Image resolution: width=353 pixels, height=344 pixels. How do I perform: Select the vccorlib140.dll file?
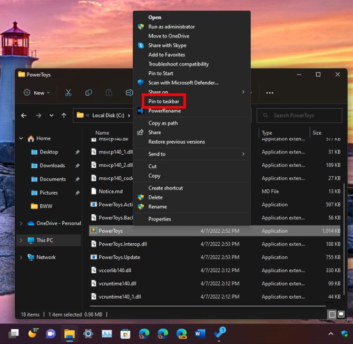(x=115, y=270)
